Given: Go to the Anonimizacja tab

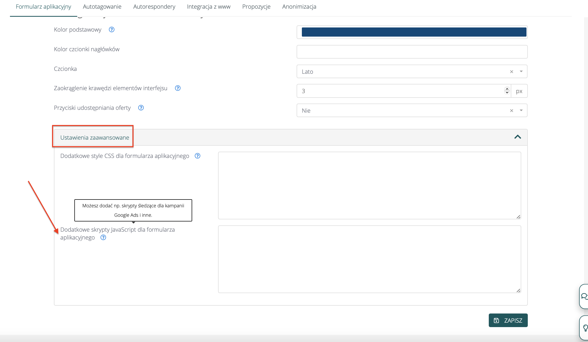Looking at the screenshot, I should point(299,7).
